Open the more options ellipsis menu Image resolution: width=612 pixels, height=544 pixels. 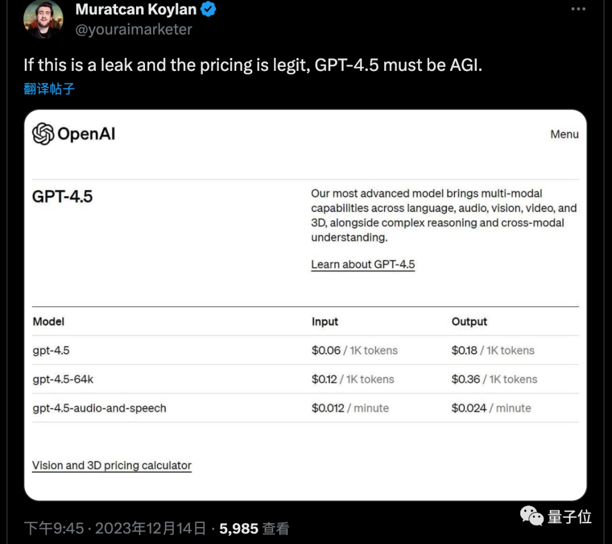(x=578, y=9)
